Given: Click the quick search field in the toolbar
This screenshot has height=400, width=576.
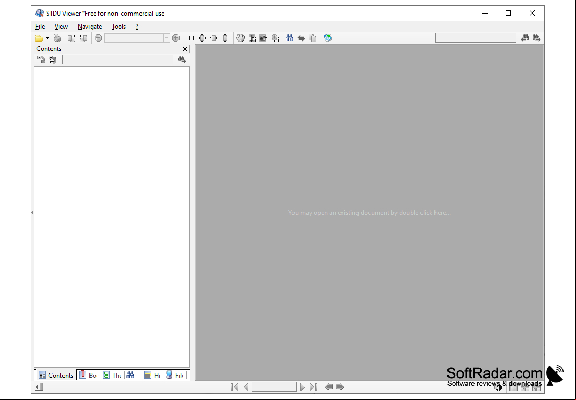Looking at the screenshot, I should [x=476, y=38].
